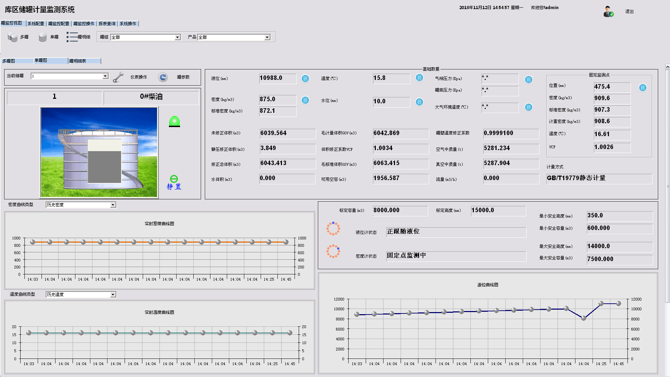Open the 罐明细 tank detail list icon
Image resolution: width=670 pixels, height=377 pixels.
coord(72,37)
